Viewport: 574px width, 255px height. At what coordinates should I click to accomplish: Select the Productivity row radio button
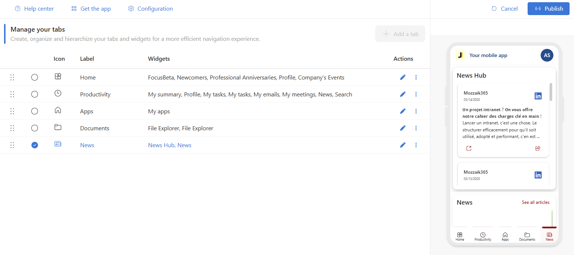35,94
